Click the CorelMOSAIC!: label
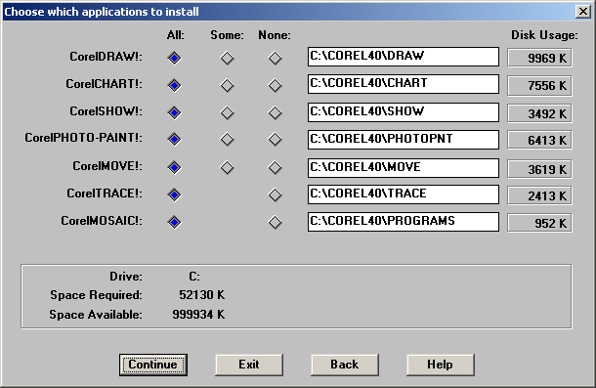Screen dimensions: 596x388 102,221
